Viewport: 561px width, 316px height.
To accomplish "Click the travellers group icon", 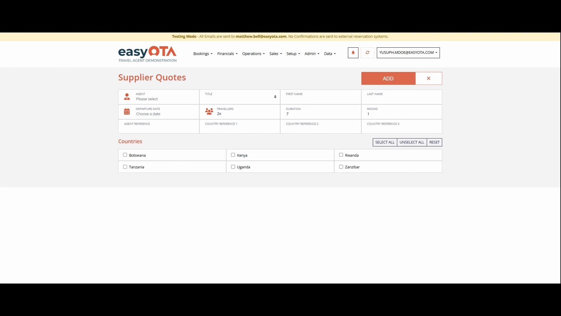I will [x=209, y=111].
